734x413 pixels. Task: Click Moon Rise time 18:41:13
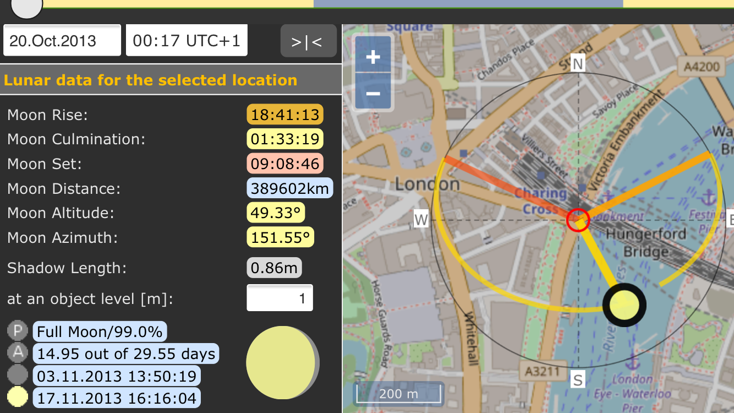[285, 115]
